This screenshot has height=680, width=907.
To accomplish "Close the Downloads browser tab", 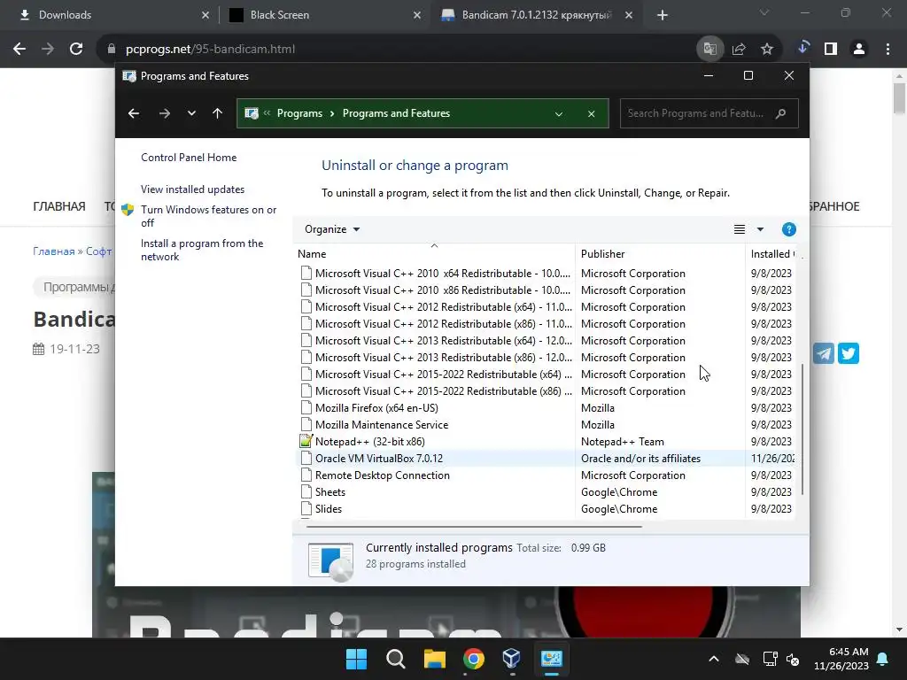I will [x=205, y=15].
